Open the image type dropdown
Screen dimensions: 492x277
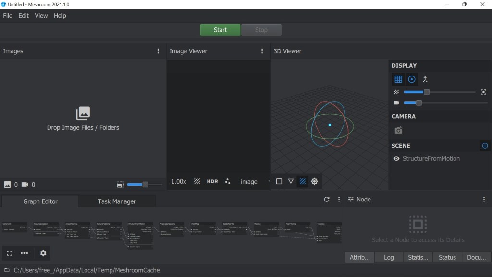252,182
